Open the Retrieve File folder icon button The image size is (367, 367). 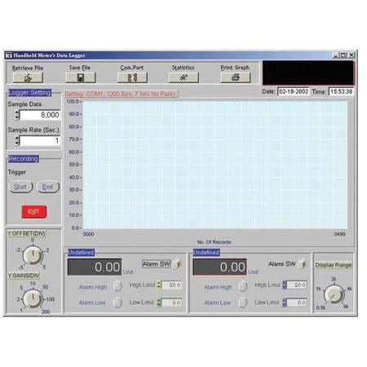[x=28, y=77]
